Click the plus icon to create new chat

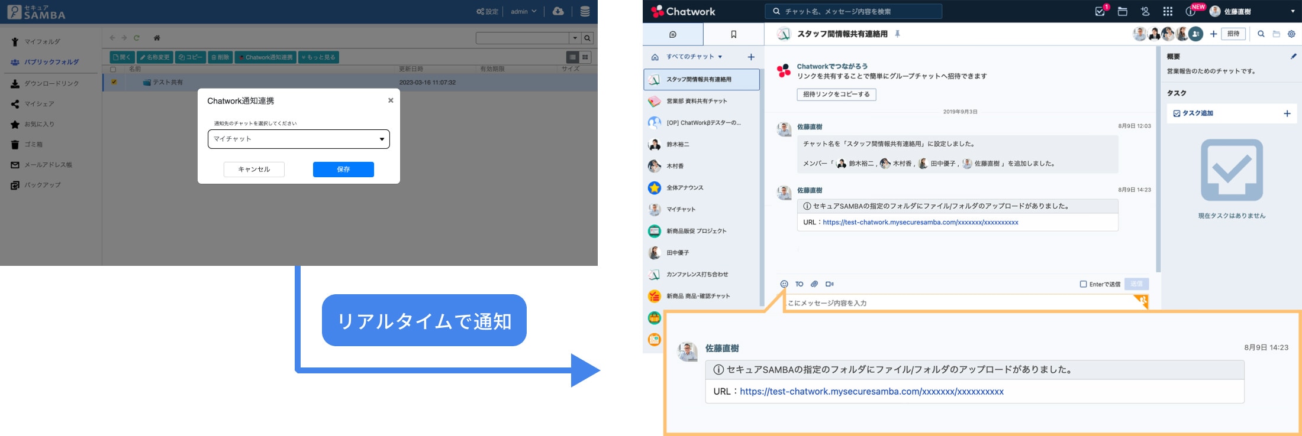click(x=751, y=57)
